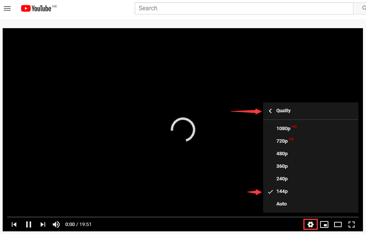
Task: Skip to previous video
Action: (14, 224)
